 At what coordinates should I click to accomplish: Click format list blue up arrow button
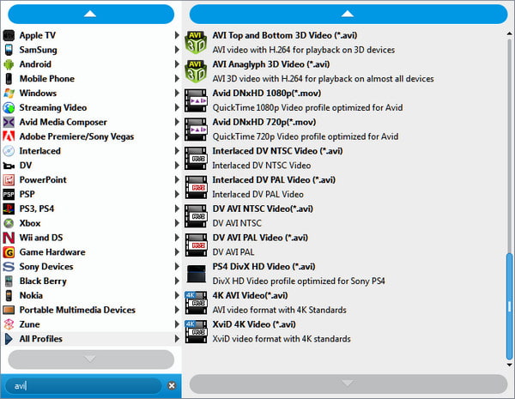click(x=348, y=14)
